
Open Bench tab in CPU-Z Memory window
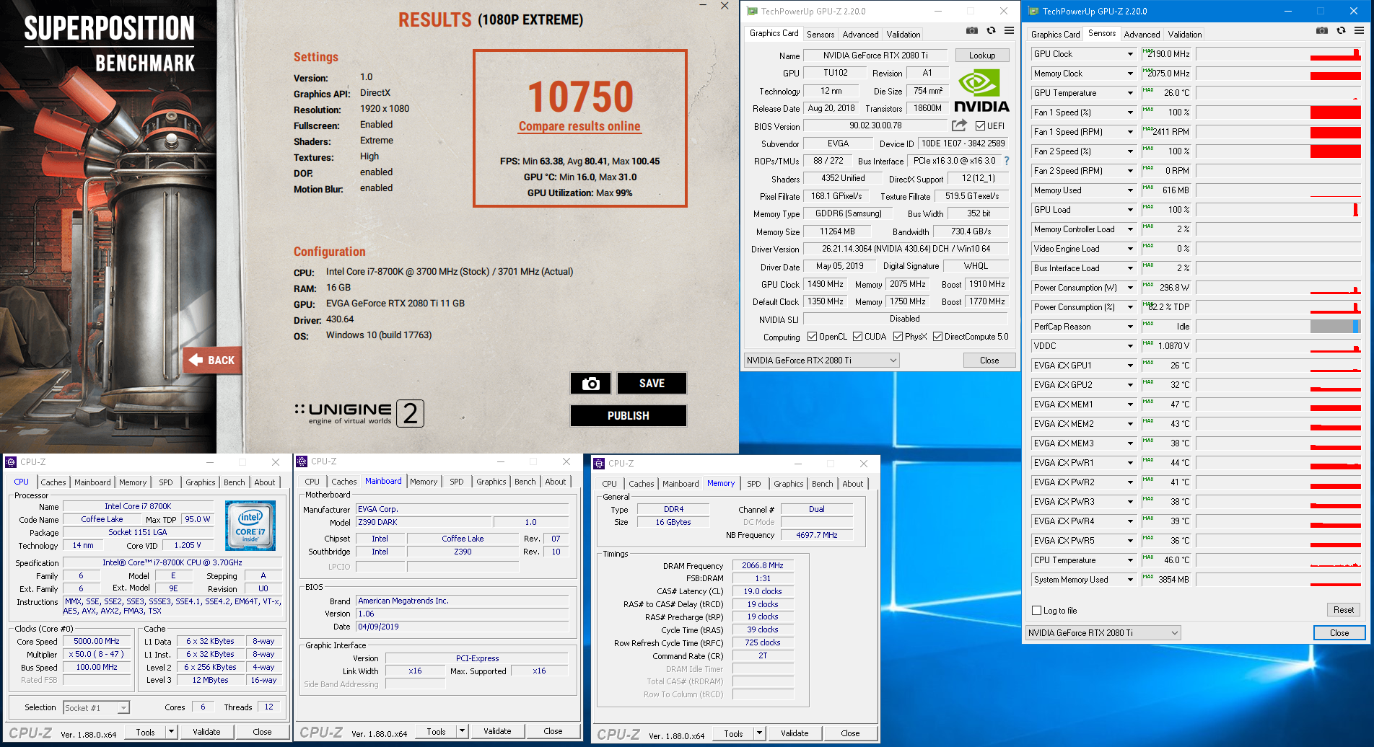pyautogui.click(x=822, y=484)
